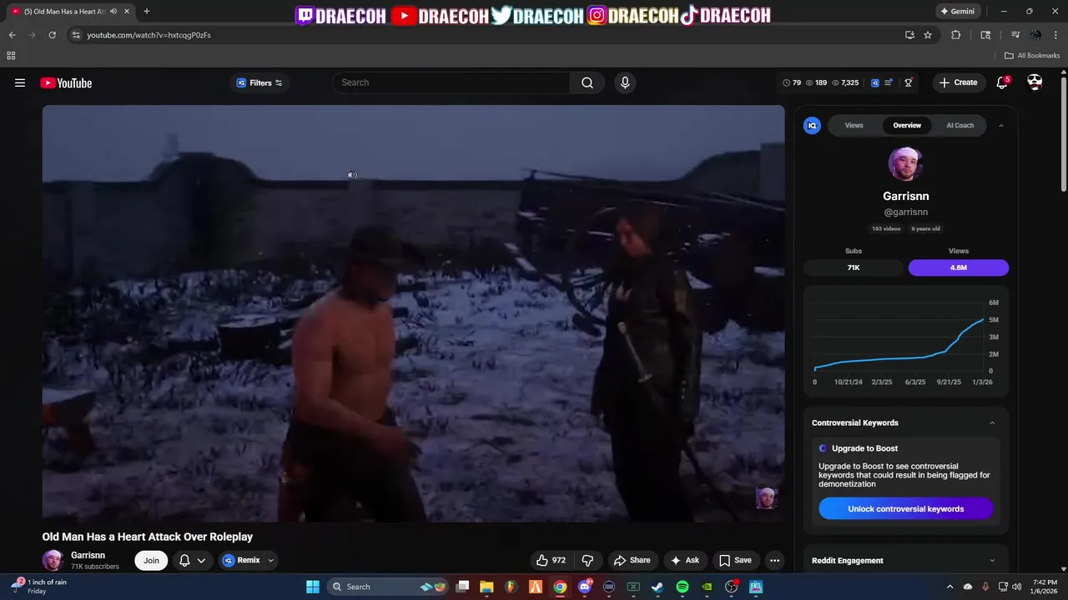This screenshot has height=600, width=1068.
Task: Show hidden system tray icons
Action: click(x=950, y=587)
